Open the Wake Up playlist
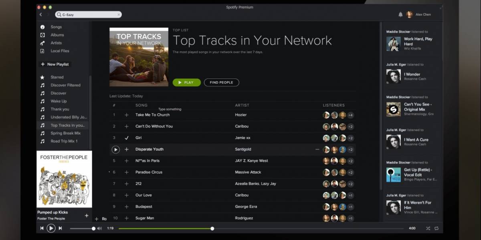Viewport: 481px width, 240px height. point(59,101)
